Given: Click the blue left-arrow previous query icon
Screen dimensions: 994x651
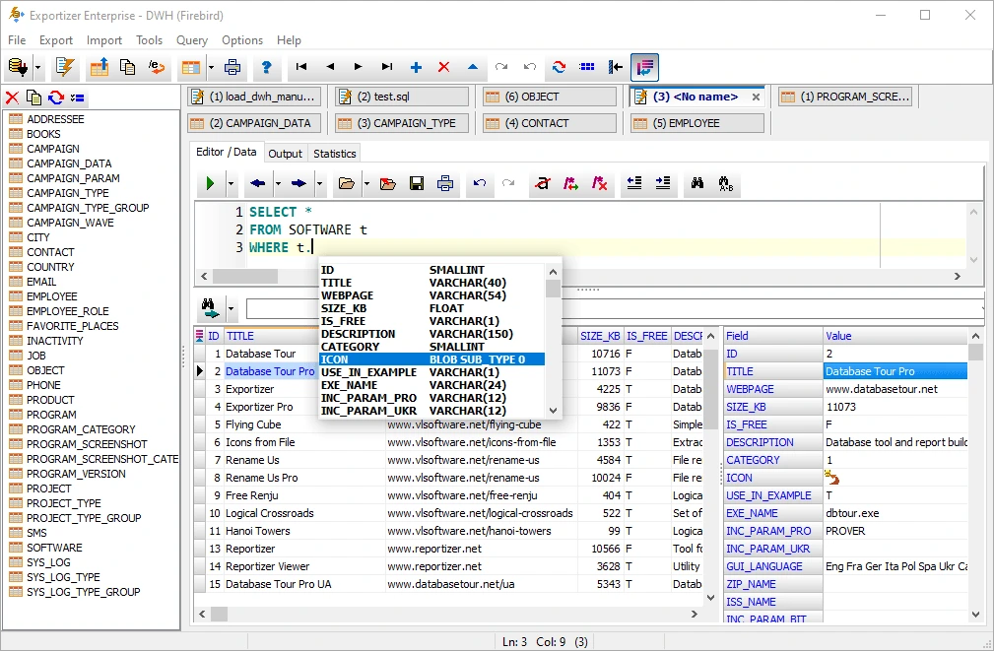Looking at the screenshot, I should (257, 184).
